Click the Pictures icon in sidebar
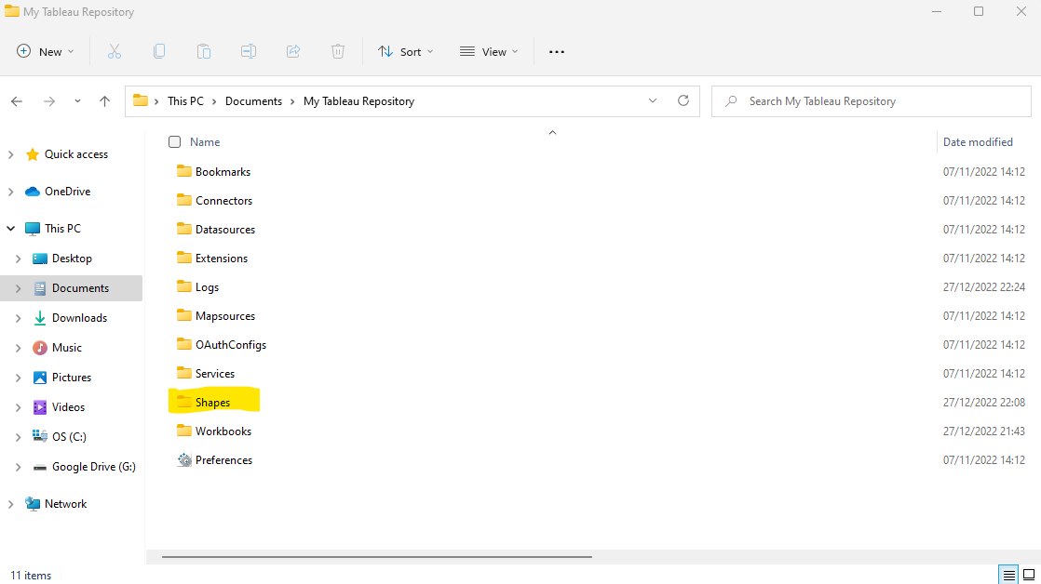The image size is (1041, 584). coord(40,378)
